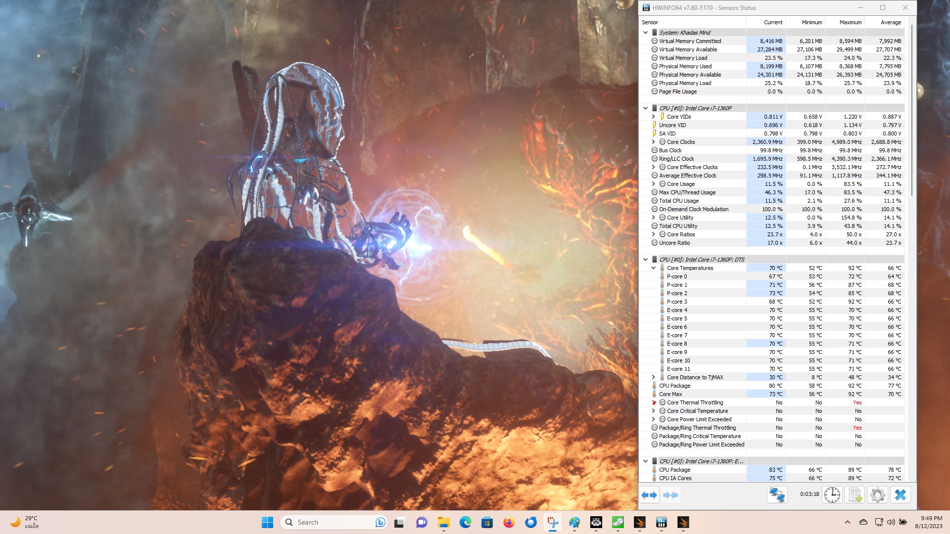
Task: Open HWiNFO sensor settings gear
Action: [x=877, y=495]
